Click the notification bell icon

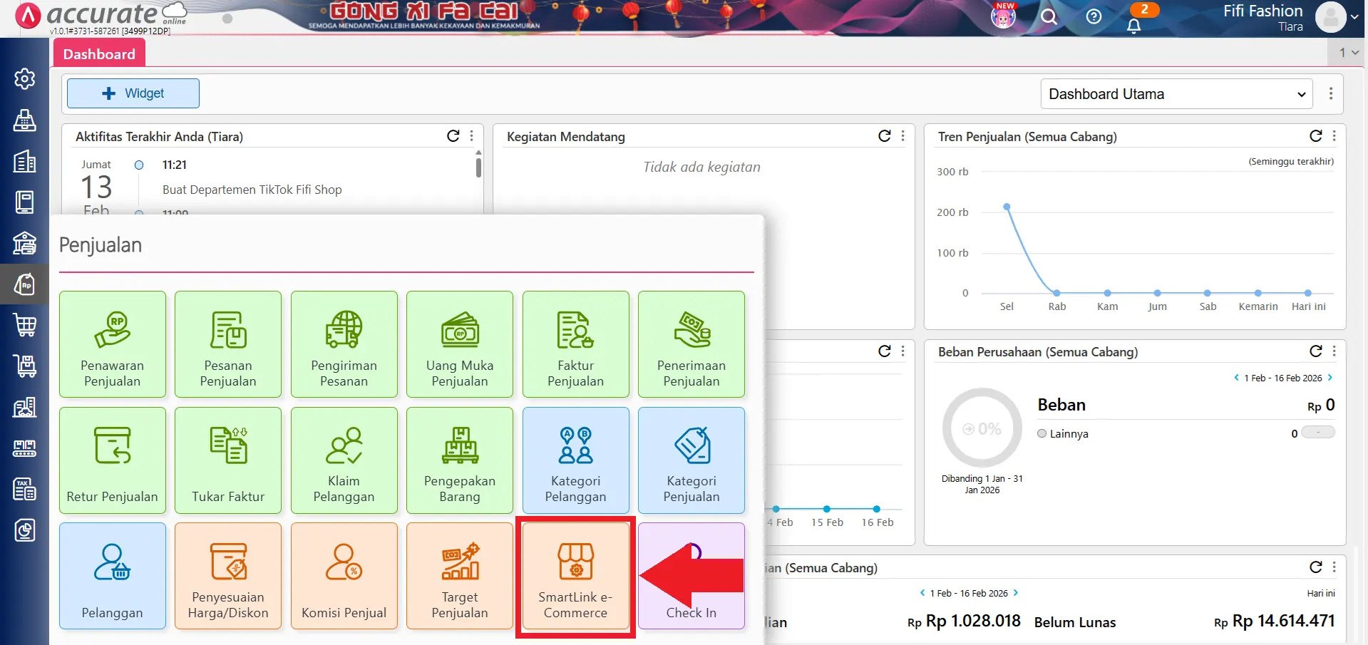(x=1133, y=26)
